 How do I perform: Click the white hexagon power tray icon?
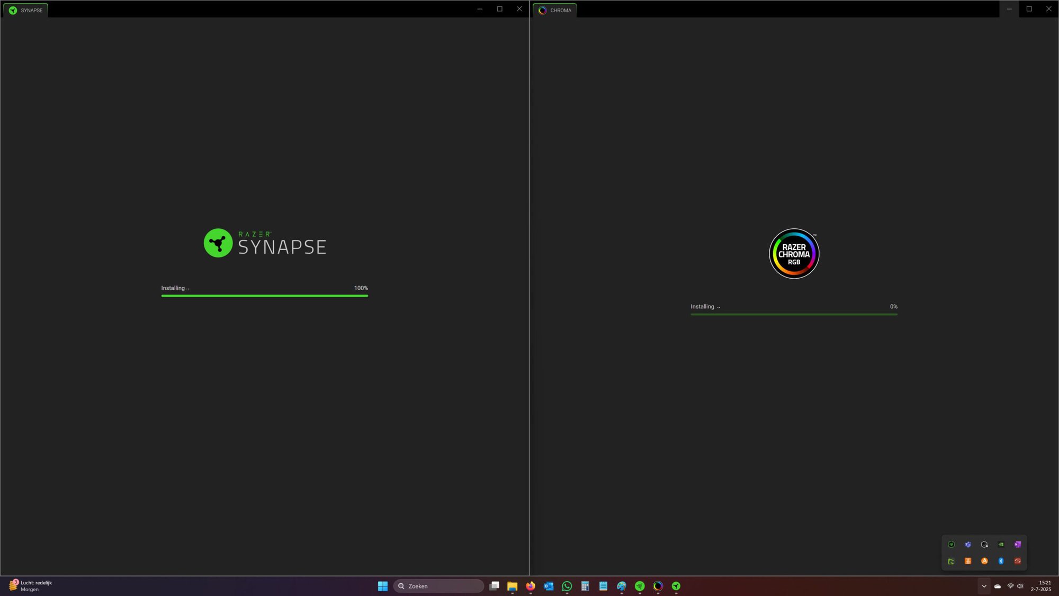(x=984, y=545)
